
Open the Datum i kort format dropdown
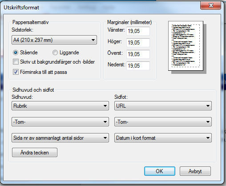point(163,138)
